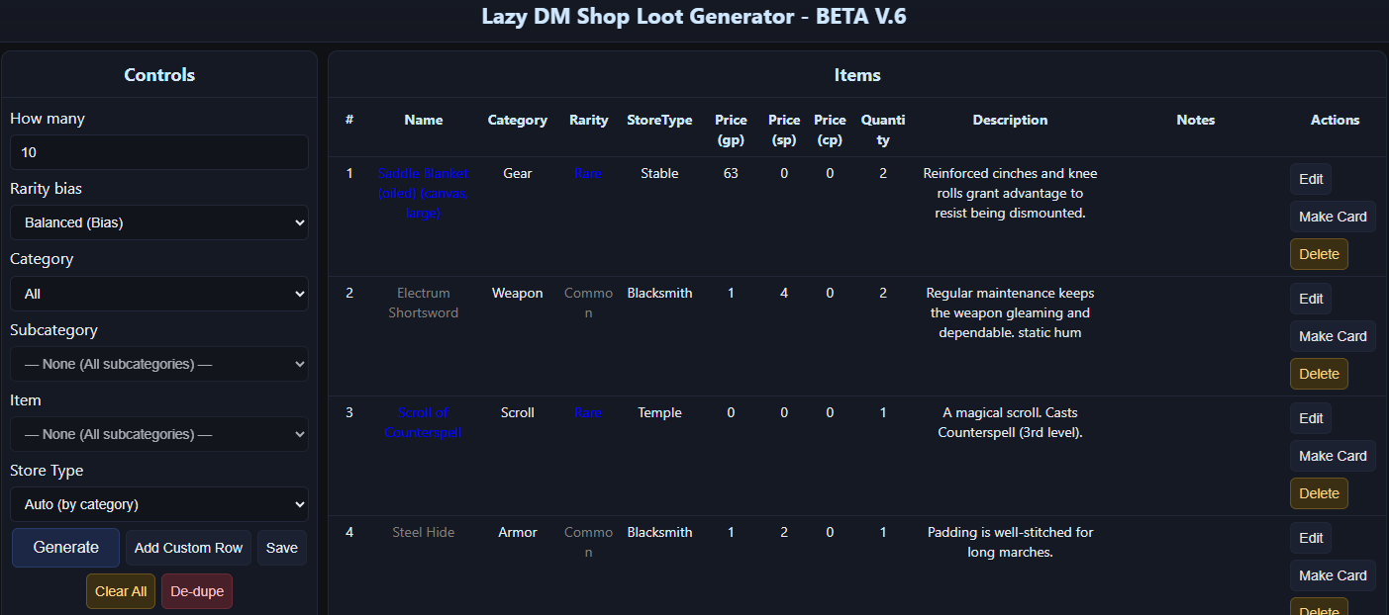Open the Item dropdown
Image resolution: width=1389 pixels, height=615 pixels.
[158, 434]
